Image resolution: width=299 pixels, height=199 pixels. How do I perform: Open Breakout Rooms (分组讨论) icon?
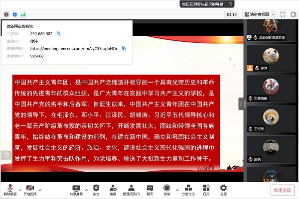[x=188, y=189]
